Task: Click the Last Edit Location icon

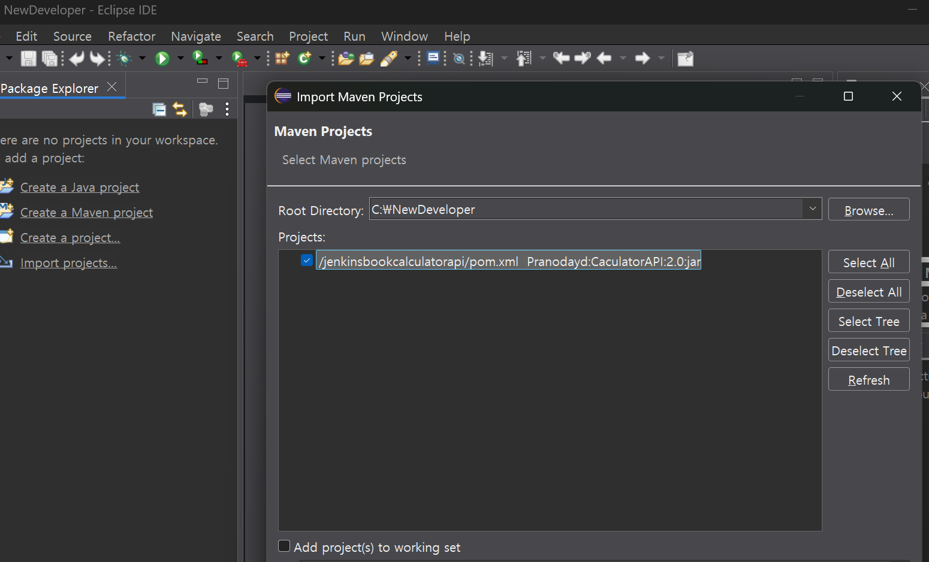Action: coord(561,58)
